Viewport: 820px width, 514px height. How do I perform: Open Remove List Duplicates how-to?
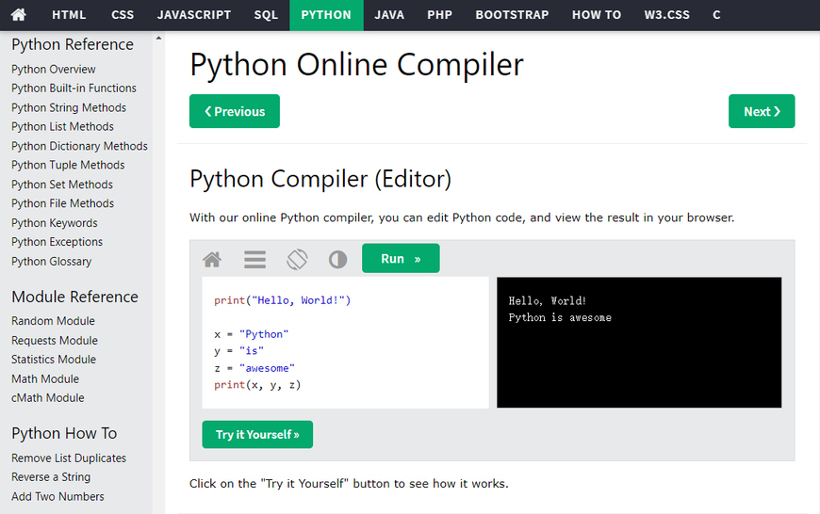[69, 458]
